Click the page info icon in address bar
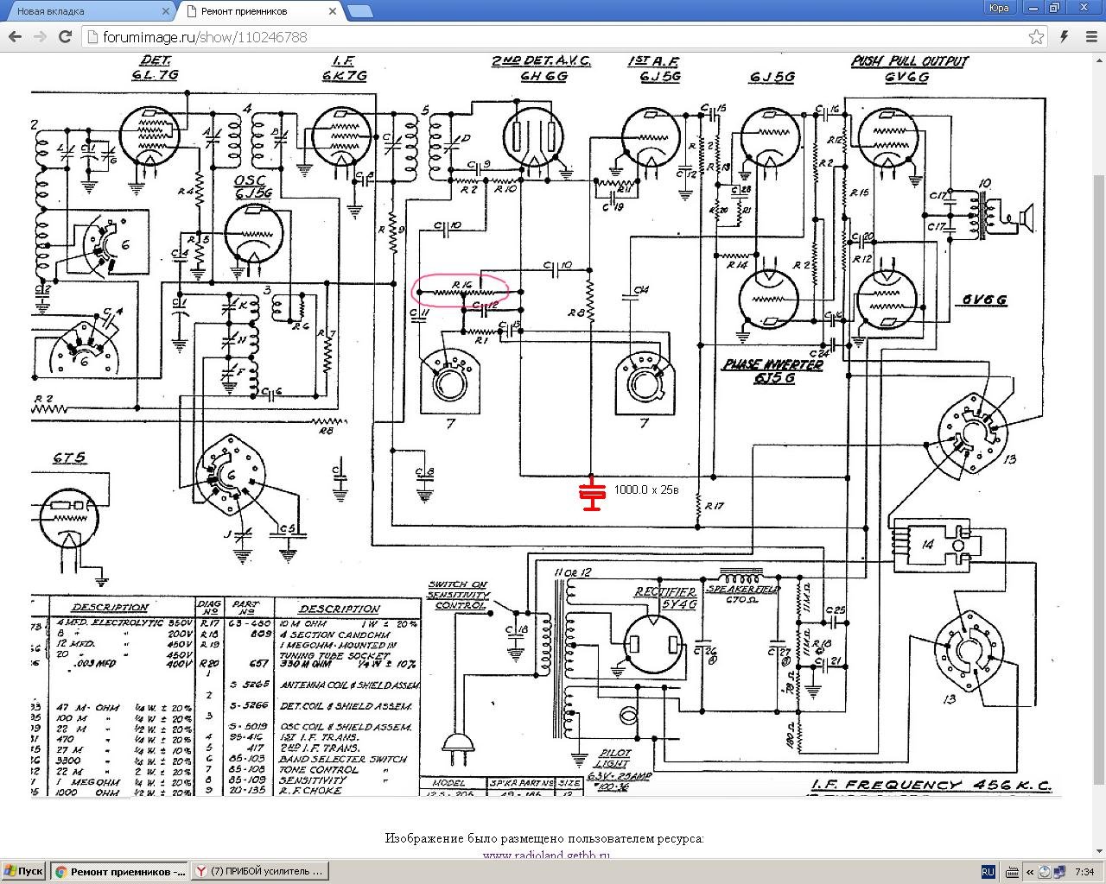 [93, 37]
